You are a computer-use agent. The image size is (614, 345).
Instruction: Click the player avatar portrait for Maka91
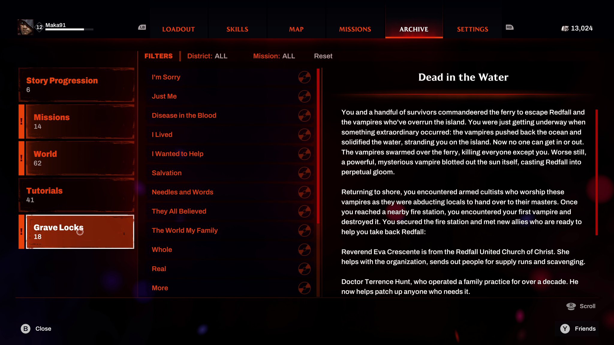25,26
